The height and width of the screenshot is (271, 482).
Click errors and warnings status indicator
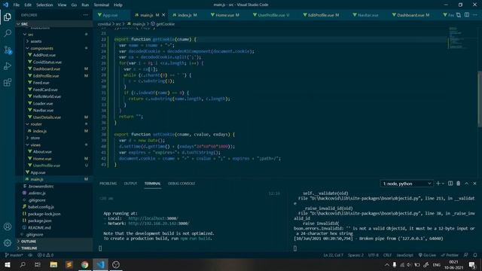[45, 255]
